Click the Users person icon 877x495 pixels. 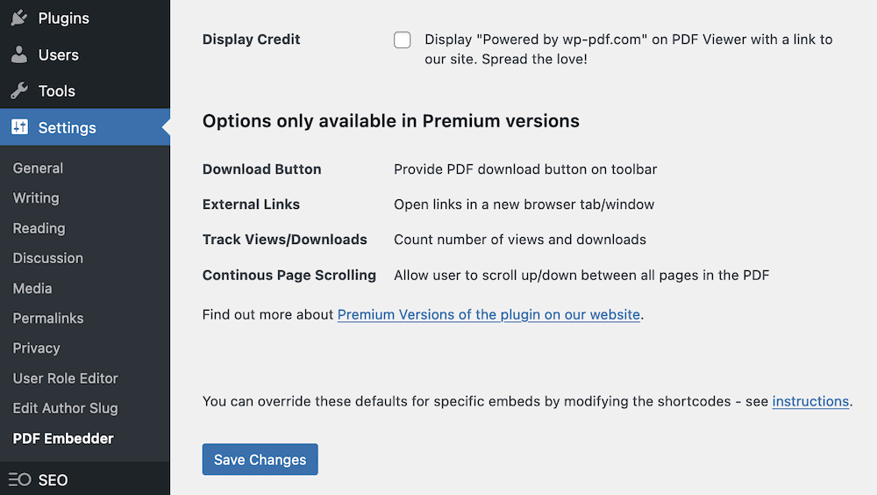(x=19, y=54)
